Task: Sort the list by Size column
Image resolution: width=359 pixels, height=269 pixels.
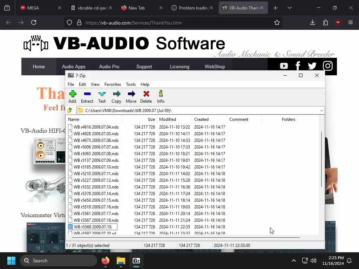Action: (140, 119)
